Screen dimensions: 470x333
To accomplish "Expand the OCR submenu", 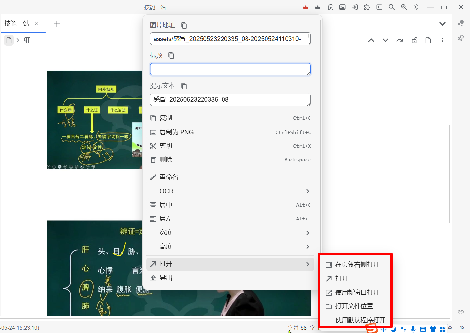I will point(230,191).
